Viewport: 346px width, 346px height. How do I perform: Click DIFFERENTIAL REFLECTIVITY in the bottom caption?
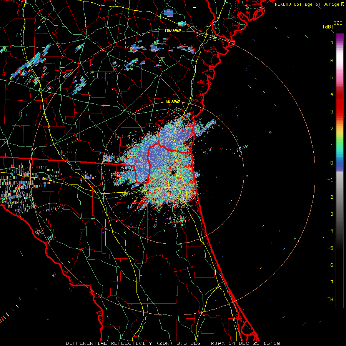pyautogui.click(x=109, y=343)
